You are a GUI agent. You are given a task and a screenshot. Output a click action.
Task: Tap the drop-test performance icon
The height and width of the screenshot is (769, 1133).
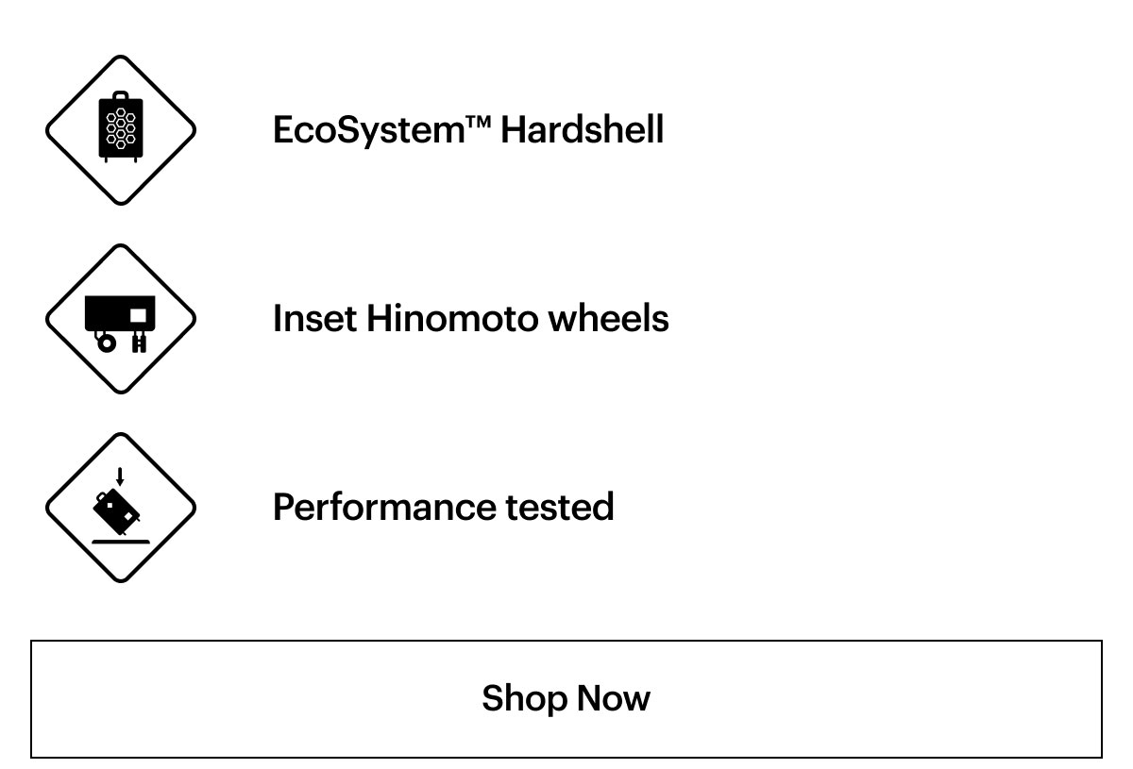(x=121, y=508)
